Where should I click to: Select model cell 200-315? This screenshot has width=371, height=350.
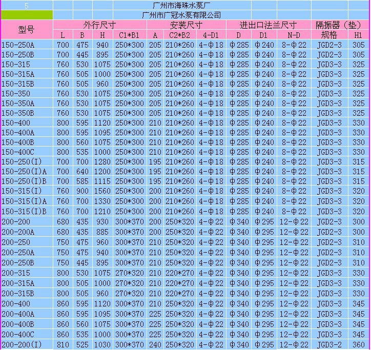pyautogui.click(x=27, y=273)
